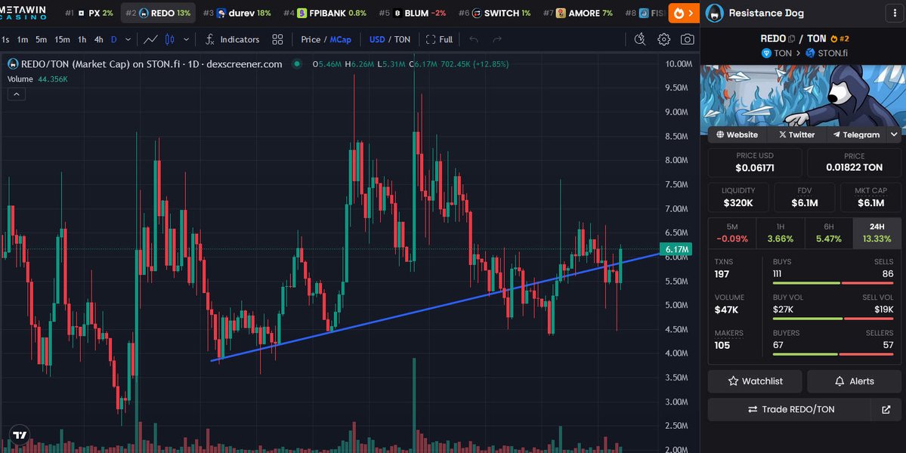This screenshot has width=906, height=453.
Task: Open trending token #7 AMORE
Action: coord(578,13)
